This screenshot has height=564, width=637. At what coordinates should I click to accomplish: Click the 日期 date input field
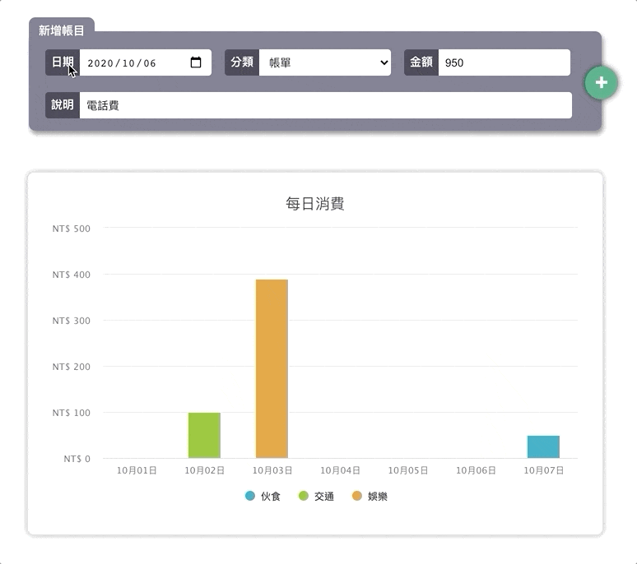tap(146, 62)
